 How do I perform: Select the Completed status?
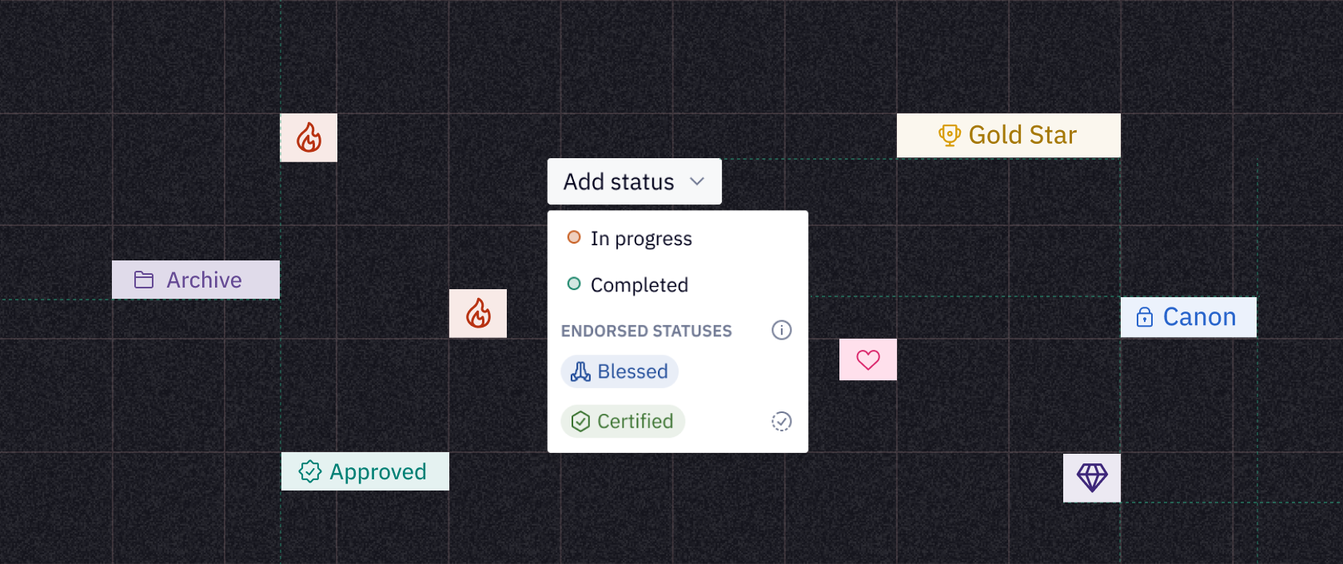tap(677, 284)
